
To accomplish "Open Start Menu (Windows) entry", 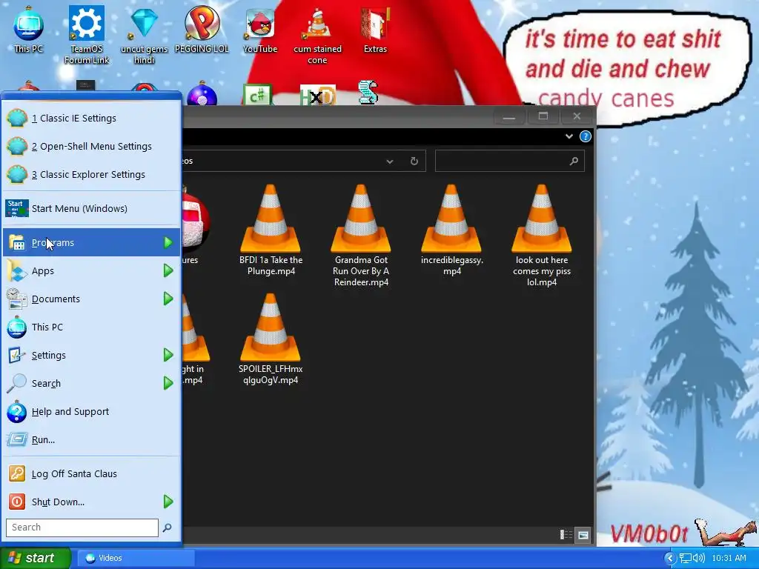I will (x=91, y=208).
